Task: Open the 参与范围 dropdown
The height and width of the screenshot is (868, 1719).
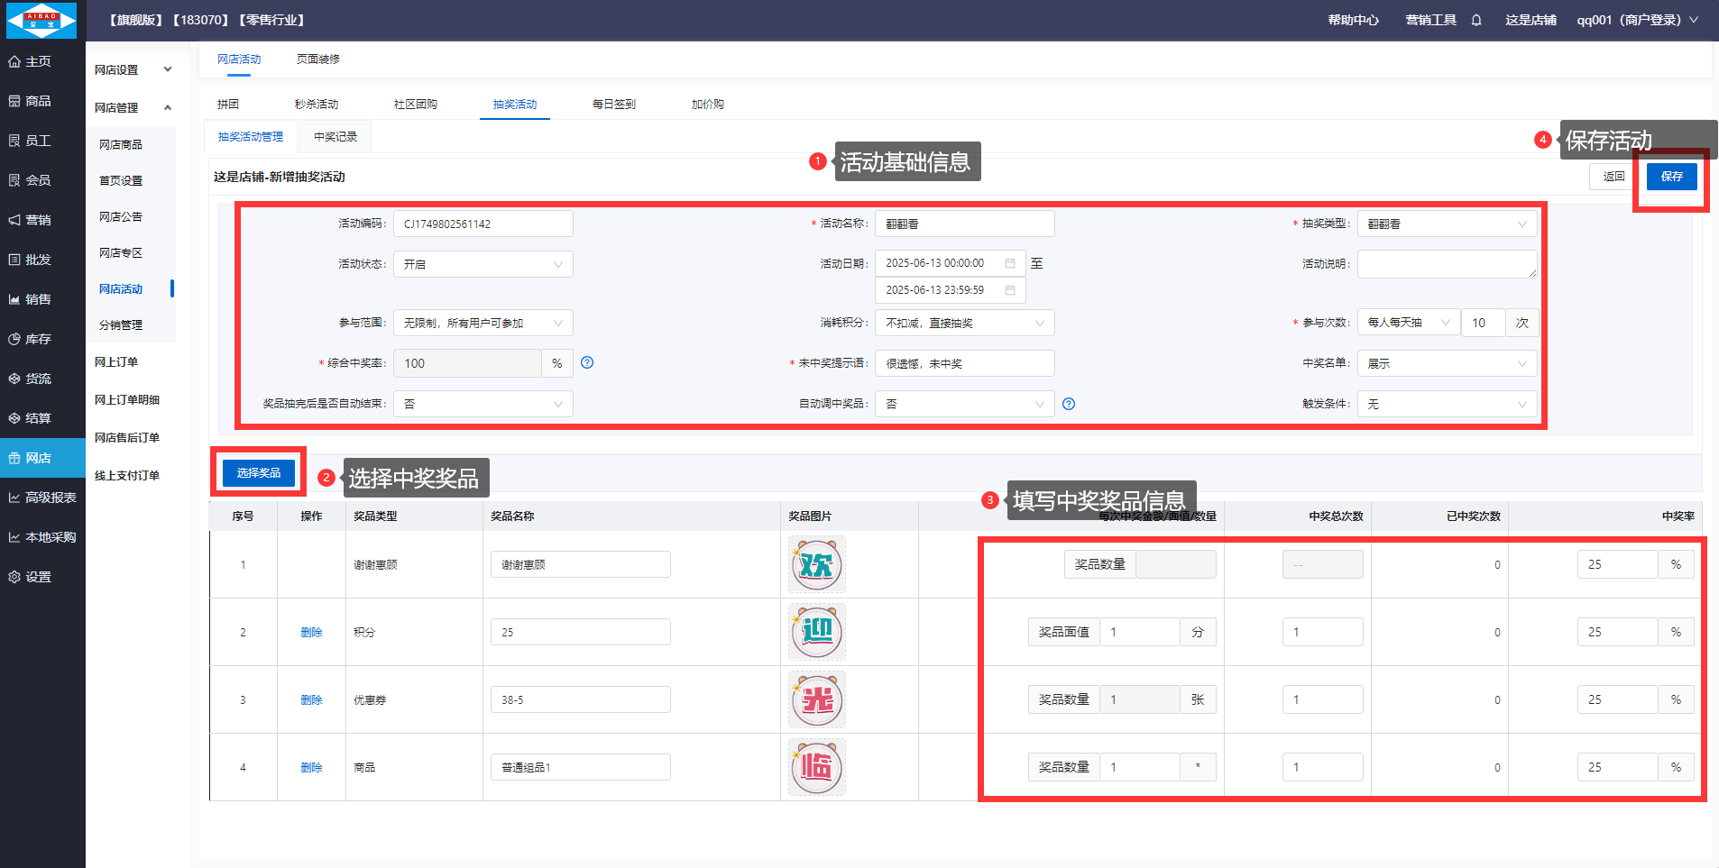Action: (x=483, y=323)
